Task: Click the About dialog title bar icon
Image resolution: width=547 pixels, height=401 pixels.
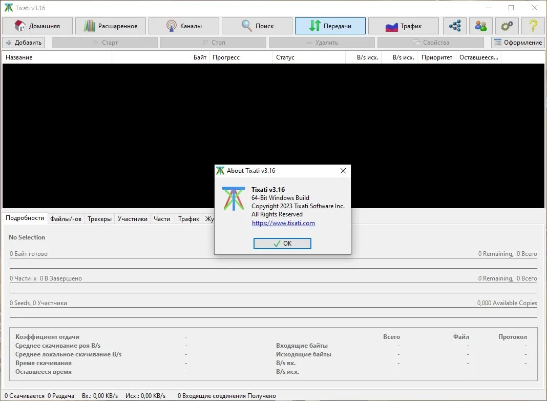Action: click(x=220, y=170)
